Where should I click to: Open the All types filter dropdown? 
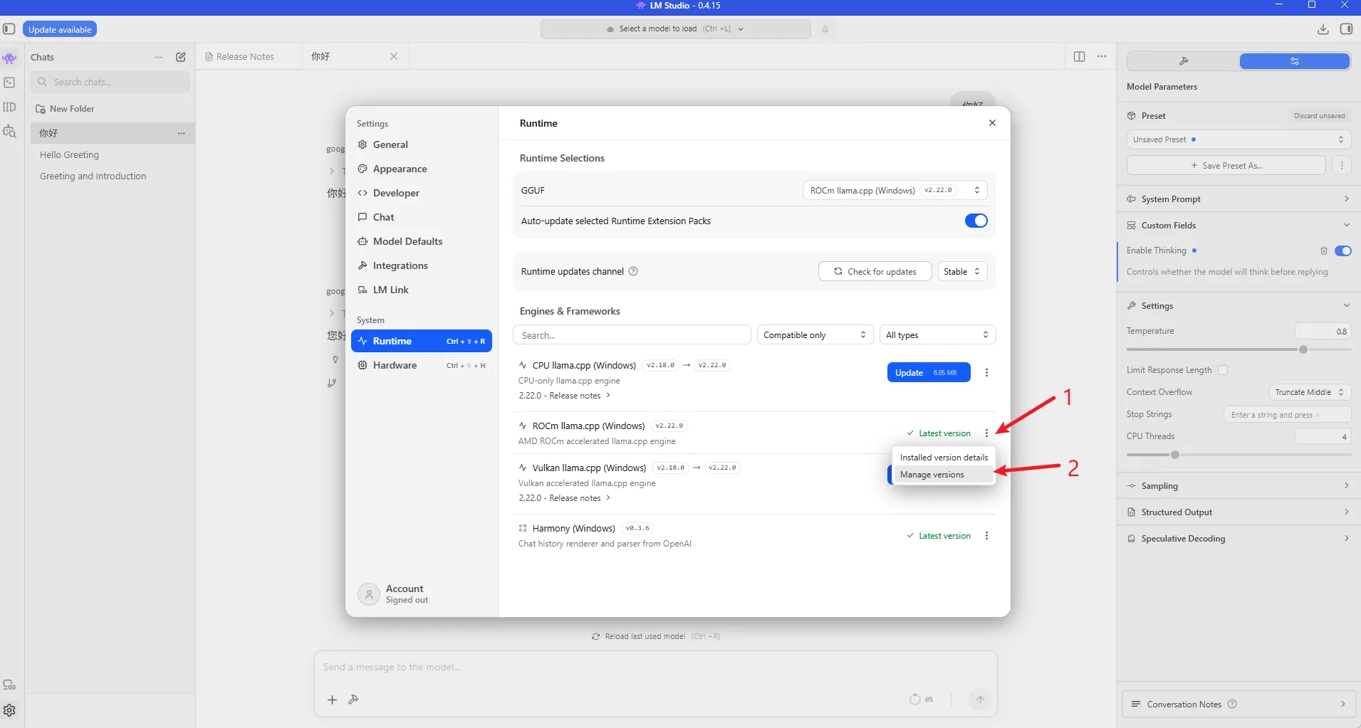[937, 334]
